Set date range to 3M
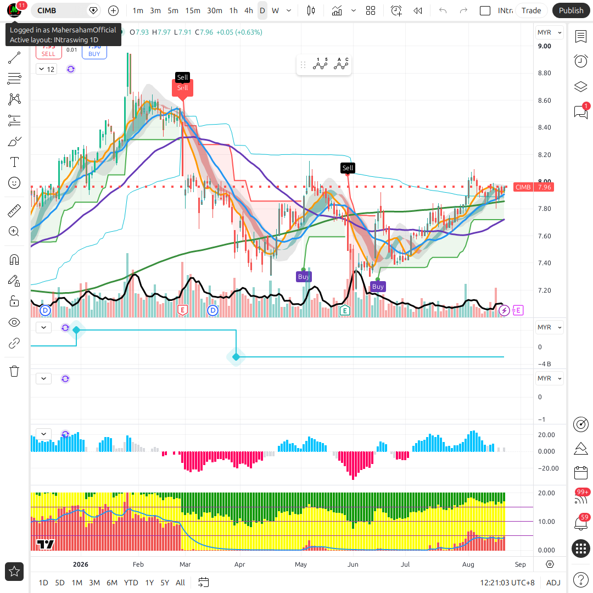This screenshot has width=593, height=593. 94,583
